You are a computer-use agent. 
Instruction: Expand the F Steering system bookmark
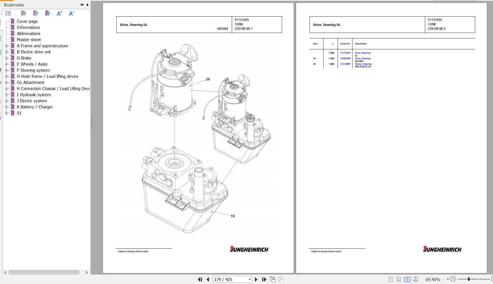tap(7, 70)
